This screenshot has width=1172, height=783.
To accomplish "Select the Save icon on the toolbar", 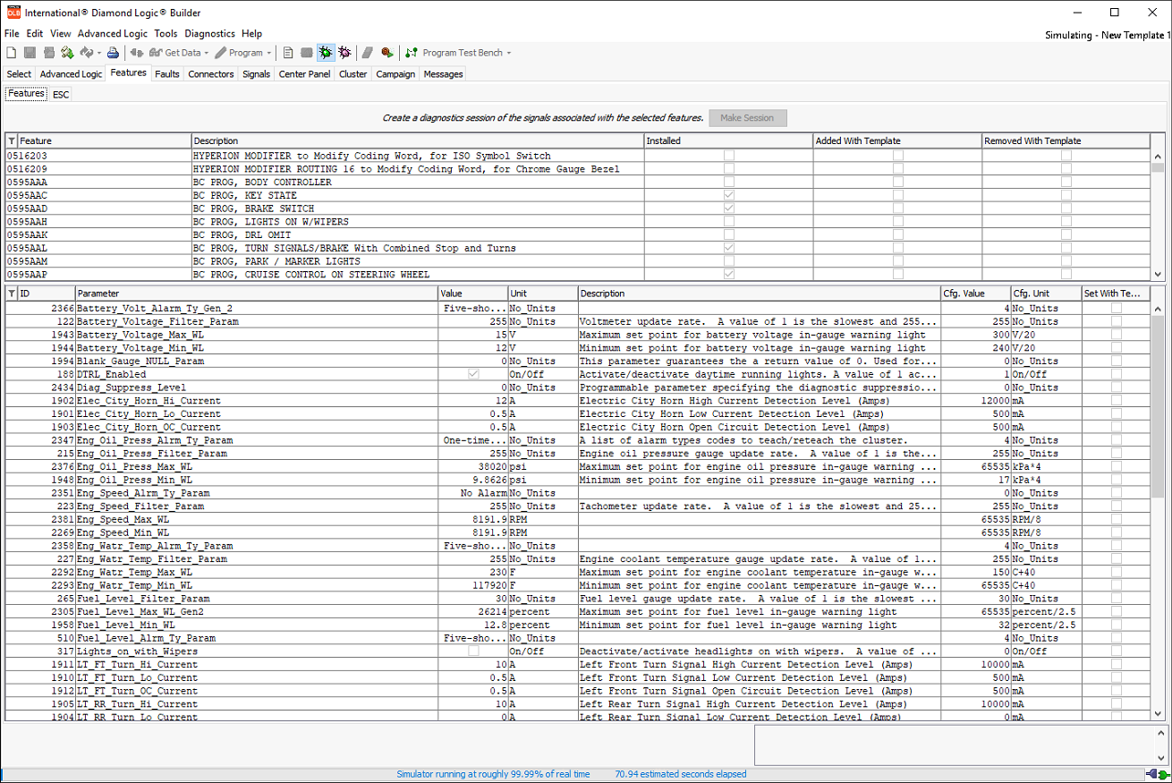I will tap(29, 52).
